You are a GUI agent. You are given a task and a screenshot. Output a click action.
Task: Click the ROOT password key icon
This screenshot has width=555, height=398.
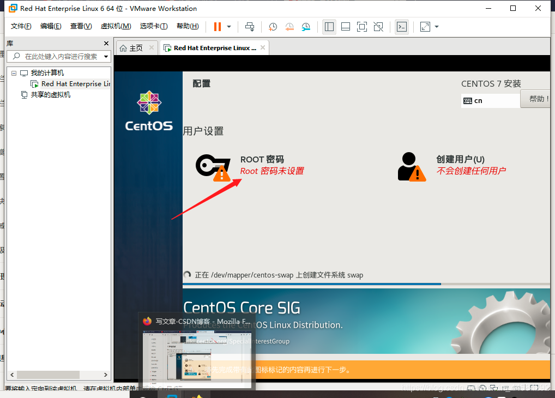coord(213,167)
